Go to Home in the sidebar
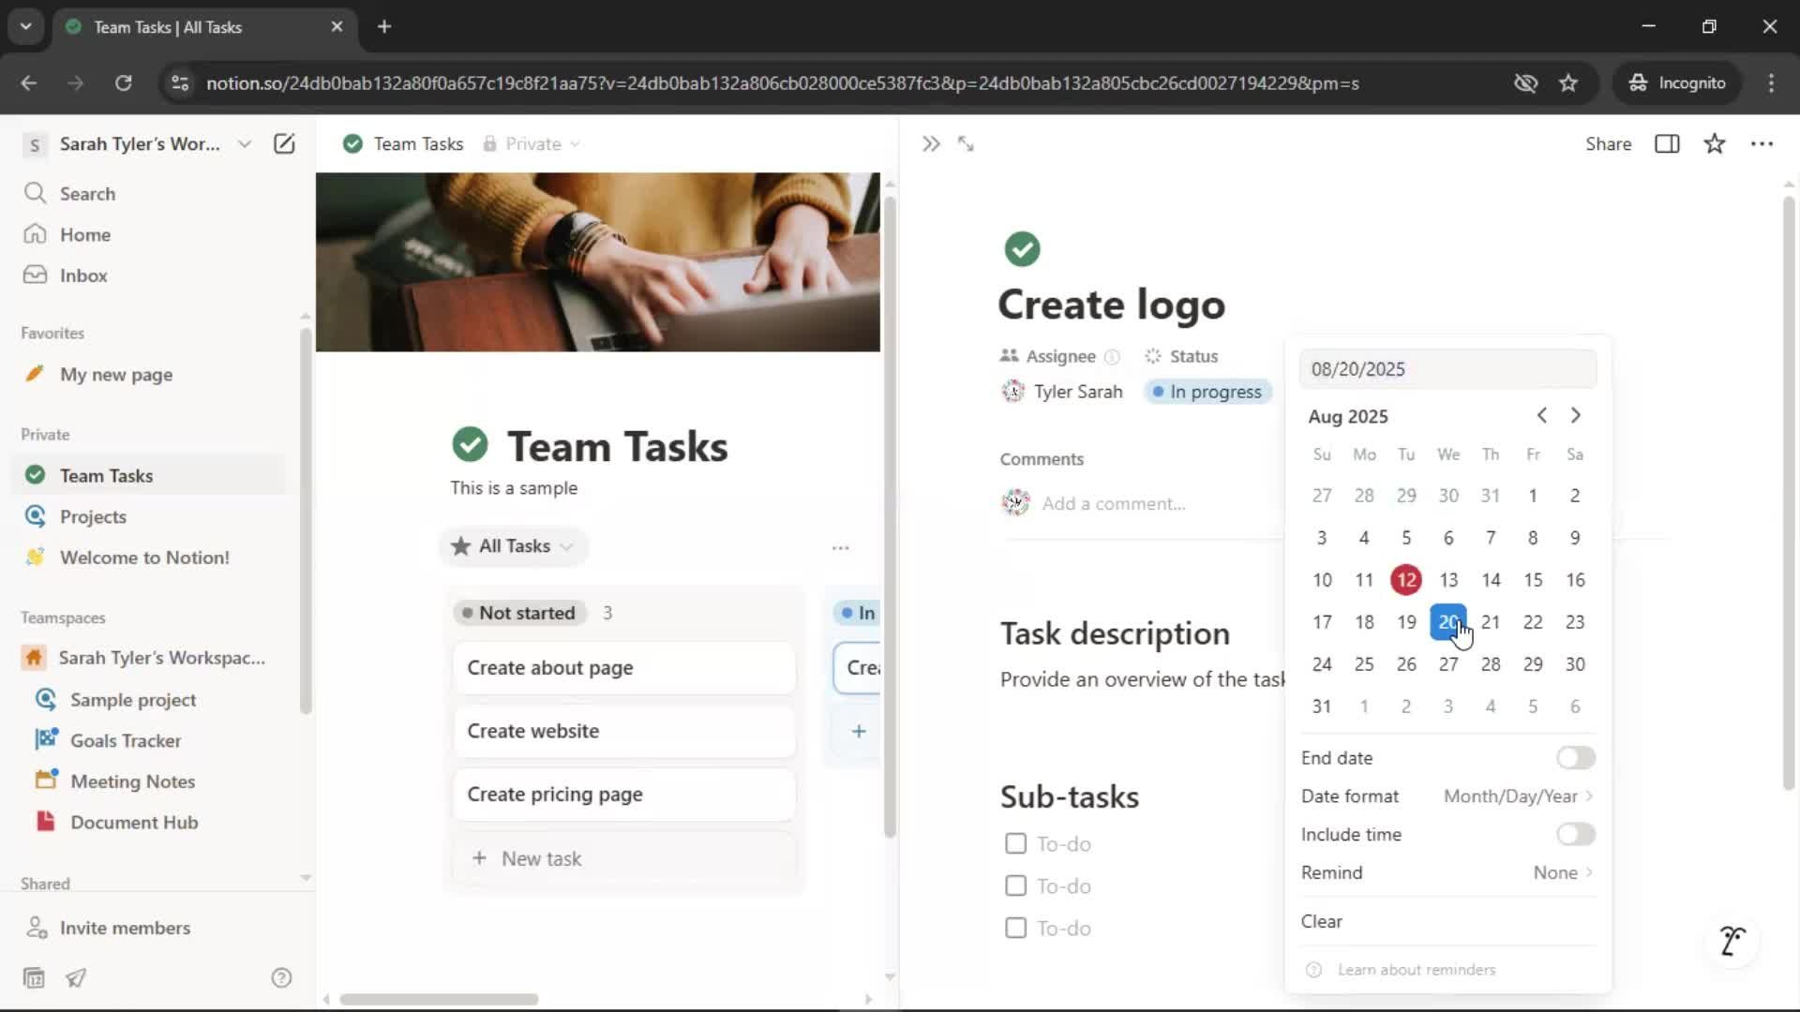Viewport: 1800px width, 1012px height. (85, 234)
